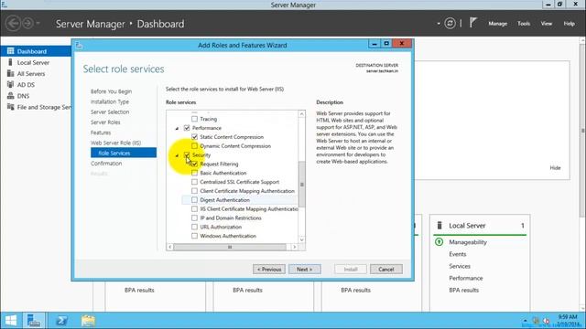This screenshot has width=586, height=329.
Task: Open Server Manager from the taskbar
Action: tap(34, 321)
